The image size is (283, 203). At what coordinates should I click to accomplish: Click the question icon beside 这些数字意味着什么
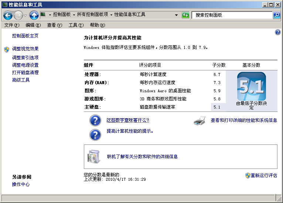pos(95,120)
